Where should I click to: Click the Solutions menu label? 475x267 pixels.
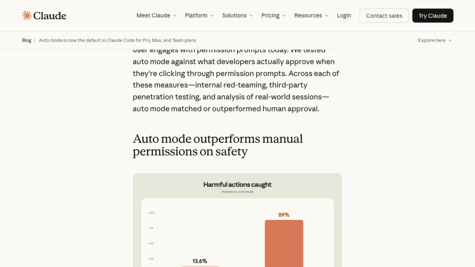pyautogui.click(x=234, y=15)
